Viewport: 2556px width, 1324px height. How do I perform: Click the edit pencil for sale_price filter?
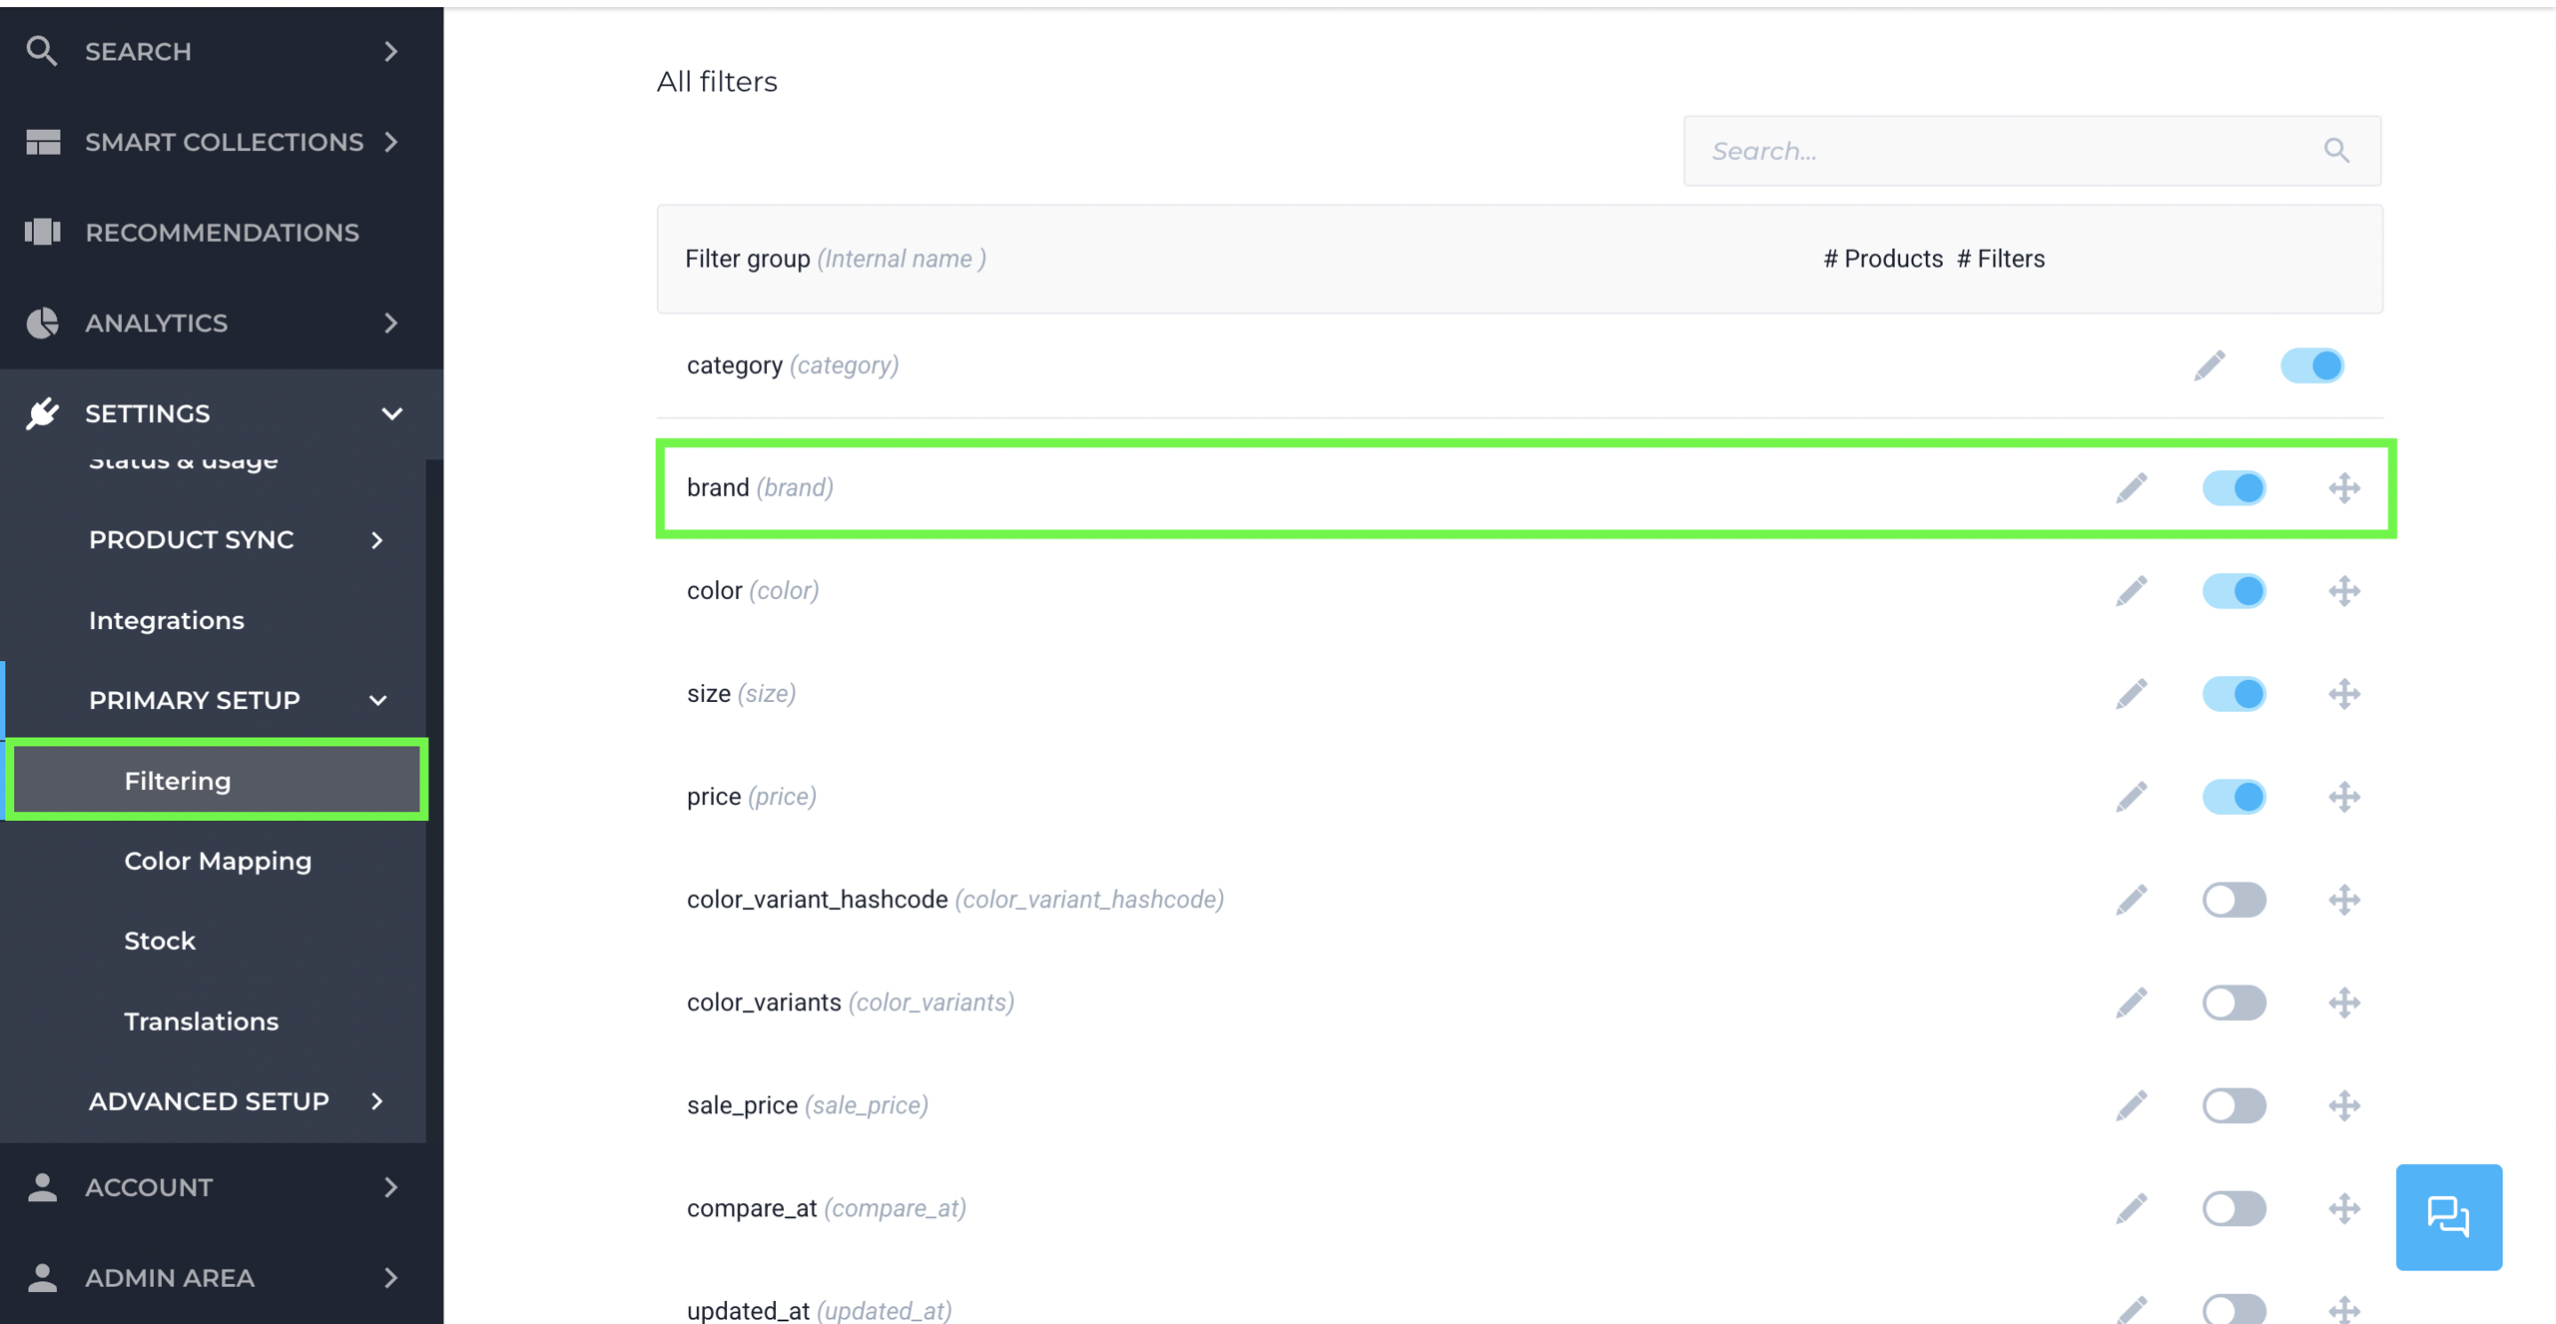pos(2131,1105)
